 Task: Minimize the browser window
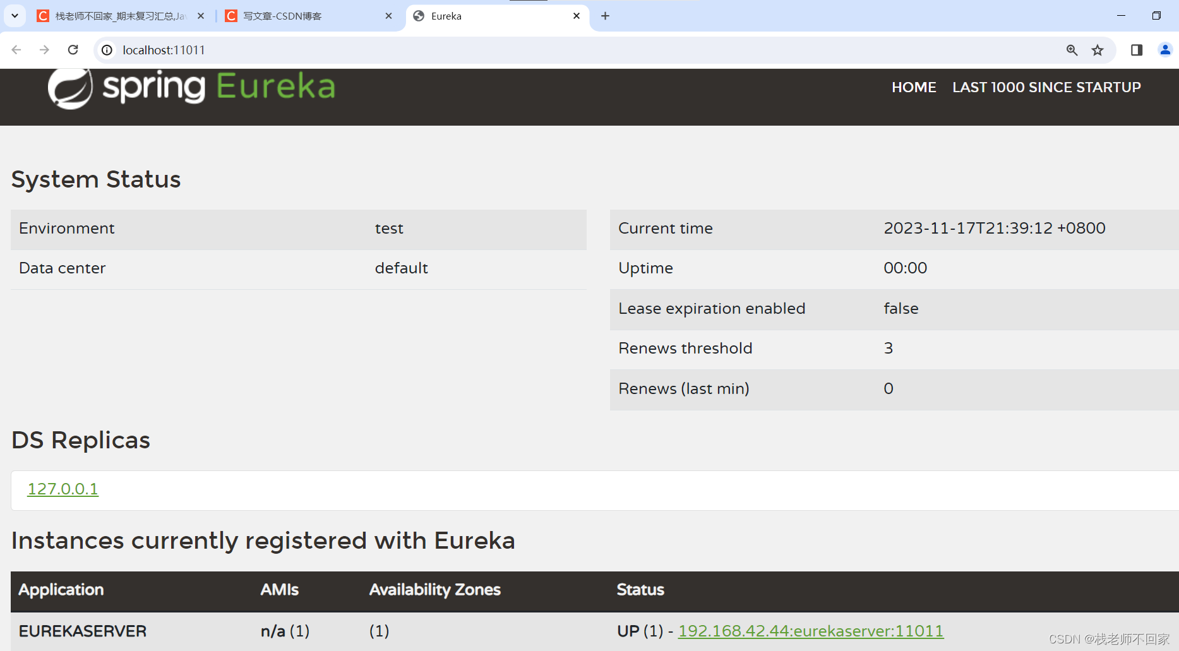(x=1121, y=16)
